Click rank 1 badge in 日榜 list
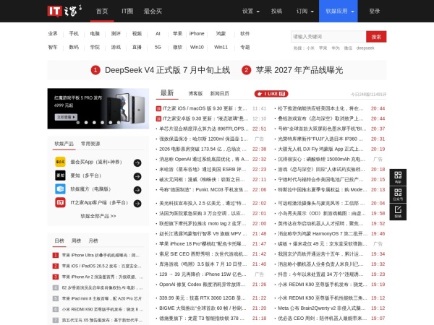This screenshot has width=434, height=325. 56,255
